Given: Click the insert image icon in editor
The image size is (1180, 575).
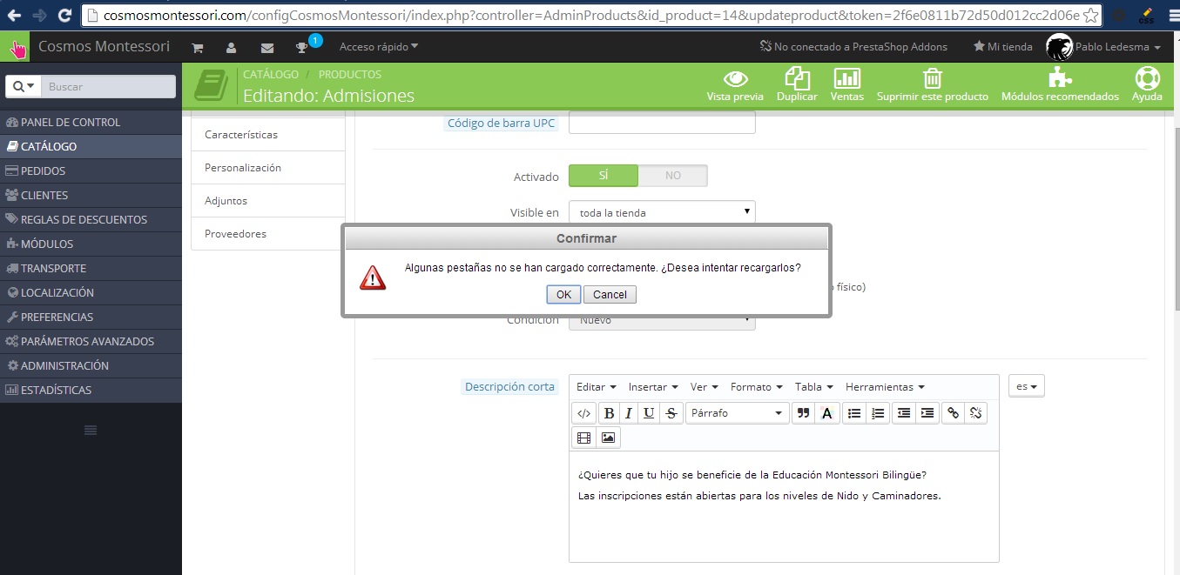Looking at the screenshot, I should [608, 438].
